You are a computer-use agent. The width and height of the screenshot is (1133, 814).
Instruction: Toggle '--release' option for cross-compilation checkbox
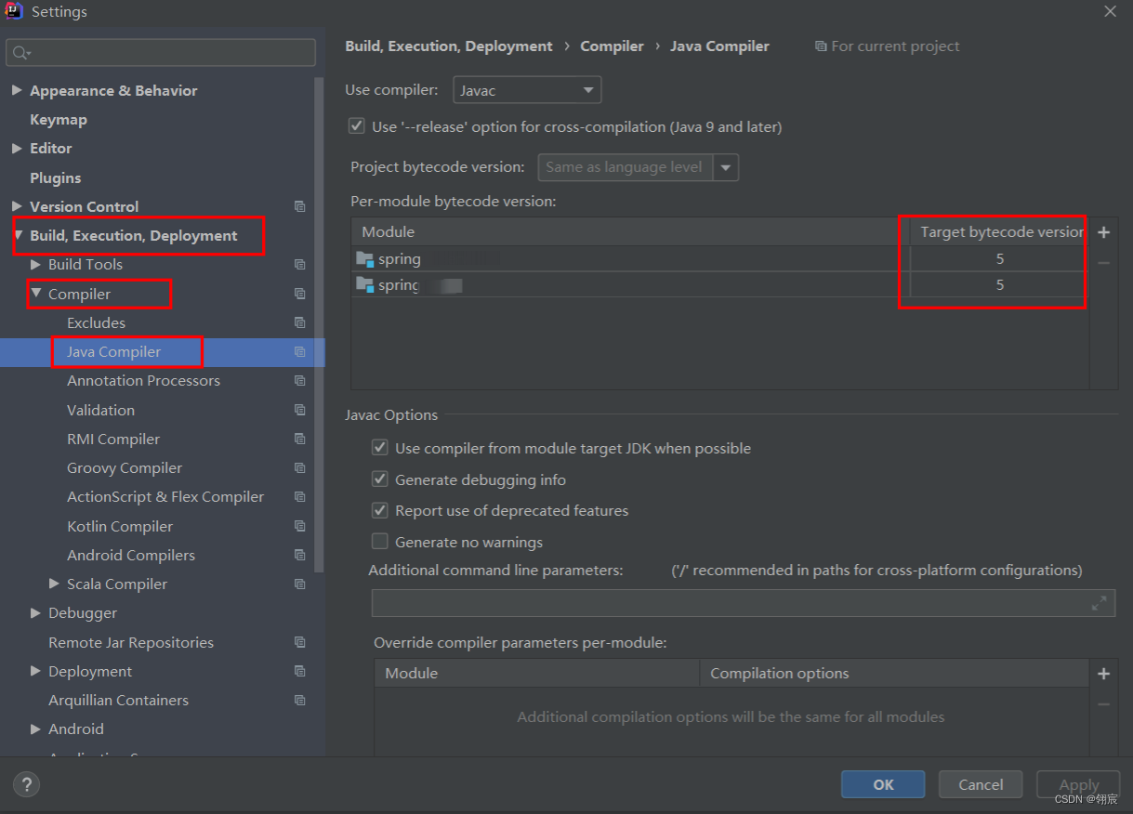pyautogui.click(x=356, y=125)
